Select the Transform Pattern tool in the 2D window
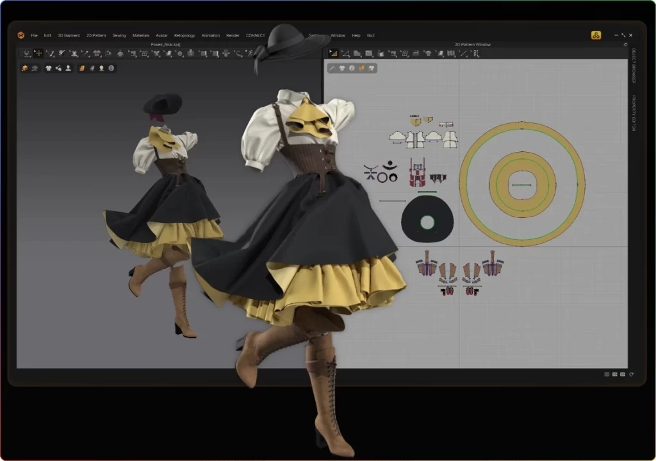656x461 pixels. (333, 54)
